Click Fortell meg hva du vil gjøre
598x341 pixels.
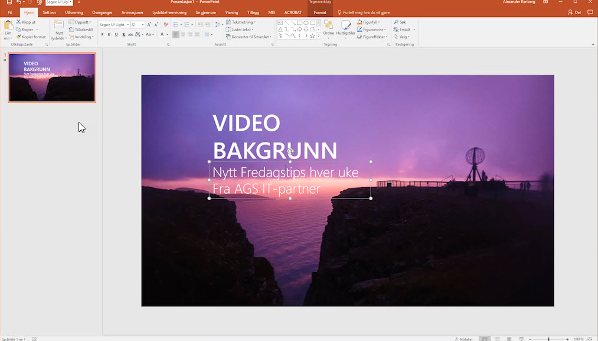[x=364, y=12]
